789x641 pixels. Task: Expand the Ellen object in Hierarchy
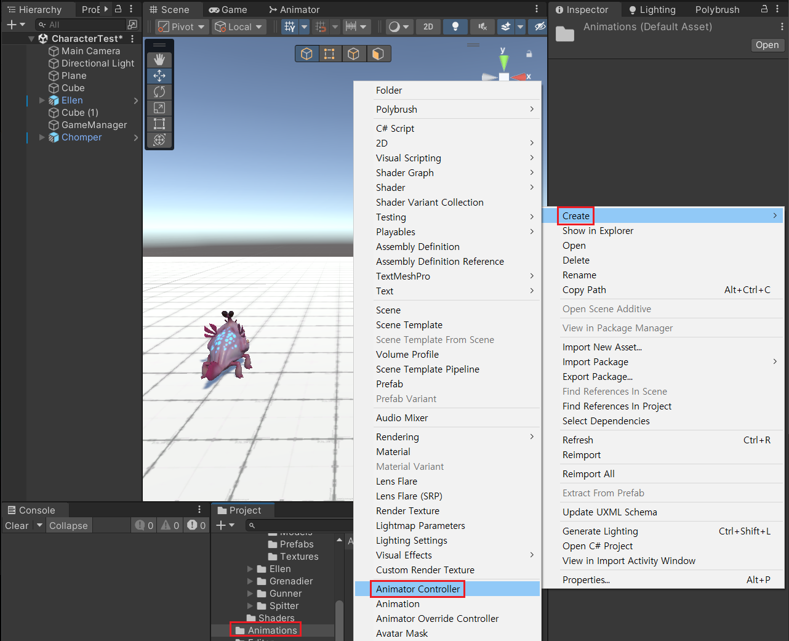coord(42,100)
